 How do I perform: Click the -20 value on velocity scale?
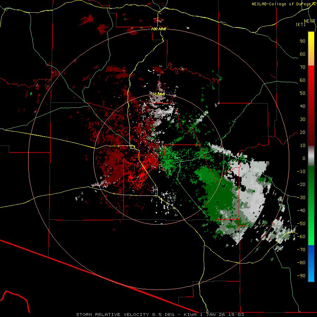301,184
